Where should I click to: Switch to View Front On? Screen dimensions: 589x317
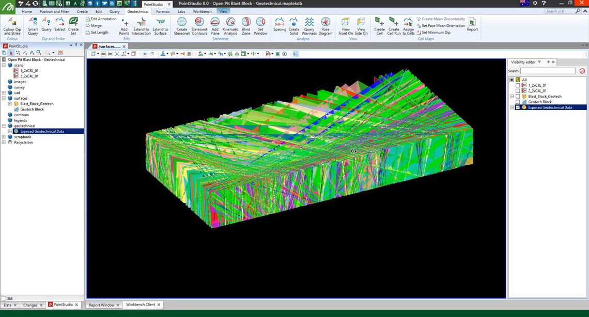tap(346, 26)
